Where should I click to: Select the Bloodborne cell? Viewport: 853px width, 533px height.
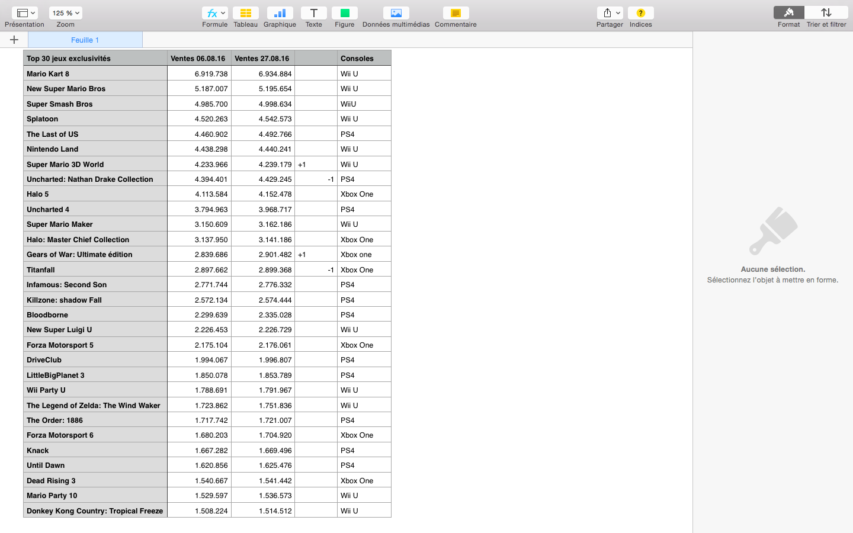95,314
